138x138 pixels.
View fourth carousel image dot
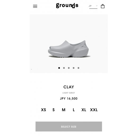click(74, 68)
